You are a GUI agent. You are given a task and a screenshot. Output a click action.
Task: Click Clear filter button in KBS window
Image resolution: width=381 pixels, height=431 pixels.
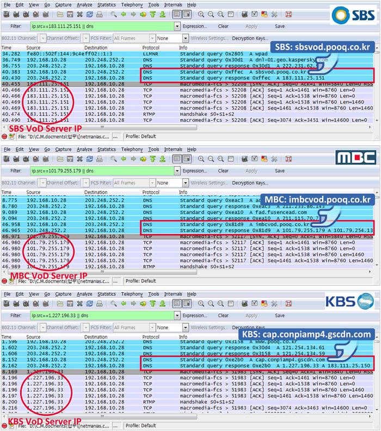click(223, 316)
